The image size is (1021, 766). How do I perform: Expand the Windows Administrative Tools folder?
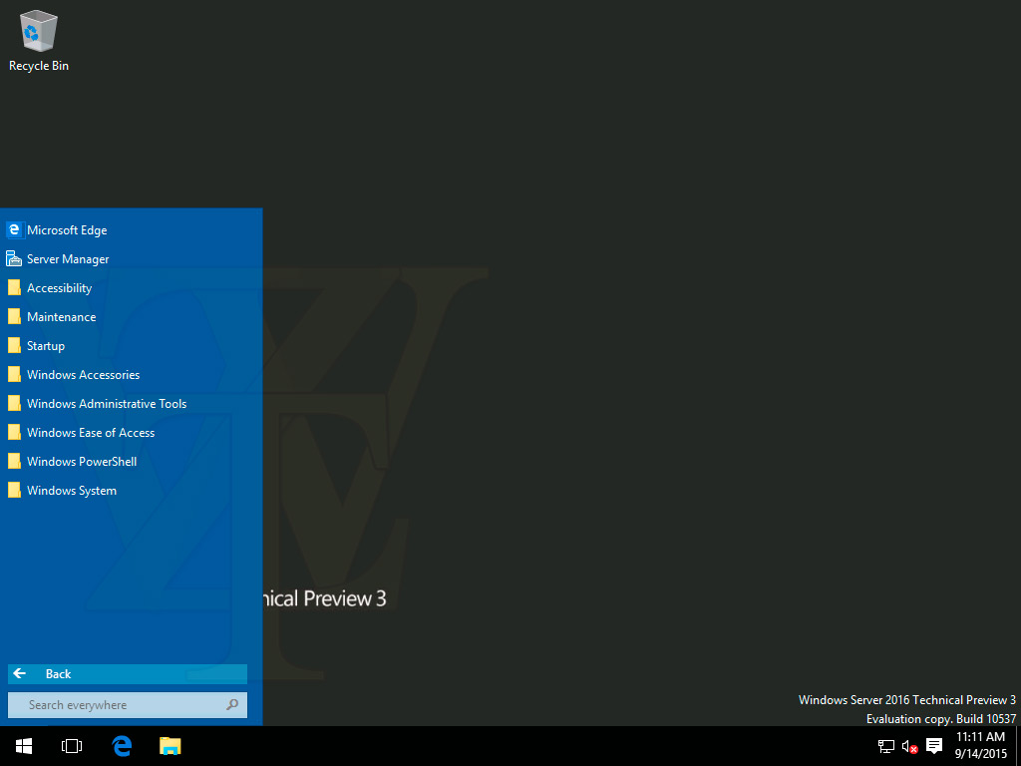click(x=106, y=404)
